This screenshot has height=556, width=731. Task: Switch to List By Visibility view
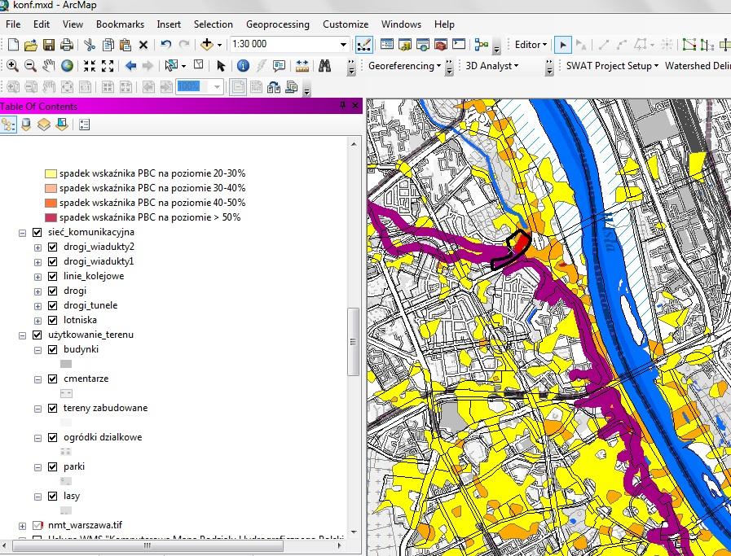44,125
